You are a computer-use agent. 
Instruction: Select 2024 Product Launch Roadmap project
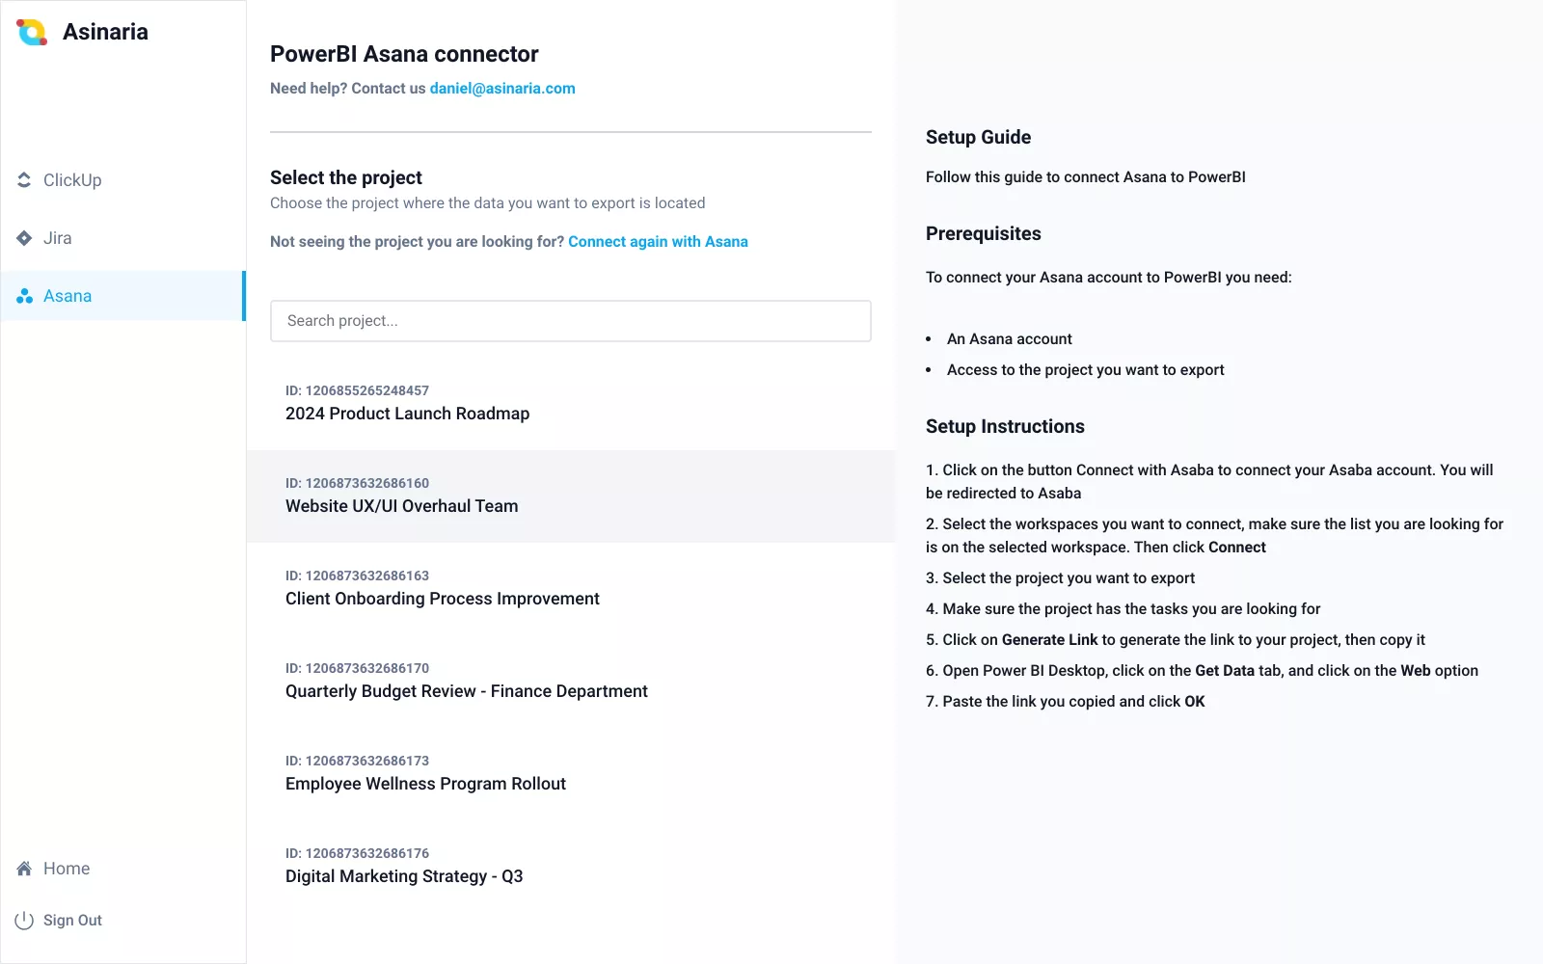pyautogui.click(x=571, y=404)
